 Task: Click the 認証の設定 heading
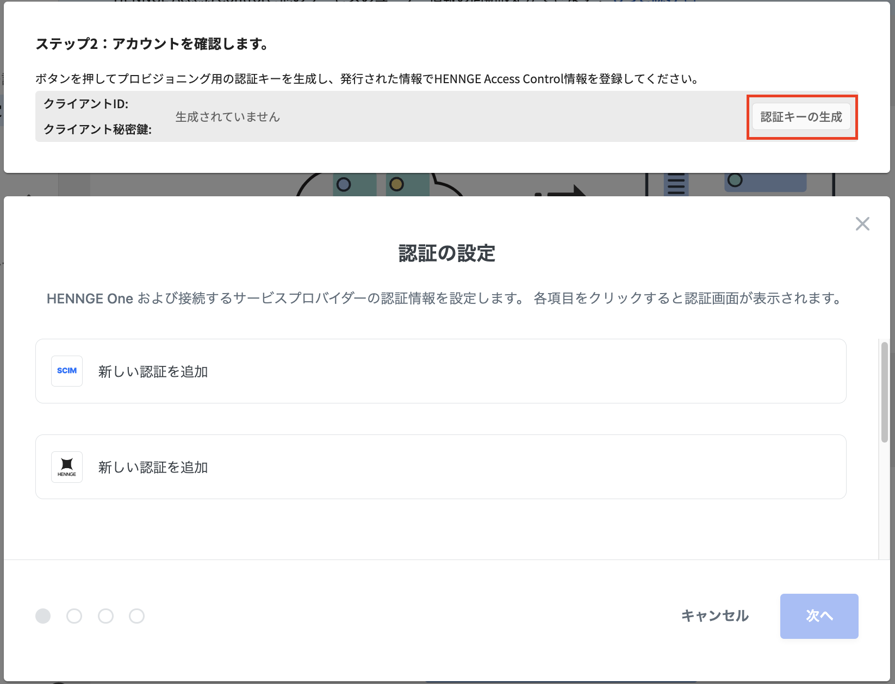[447, 253]
